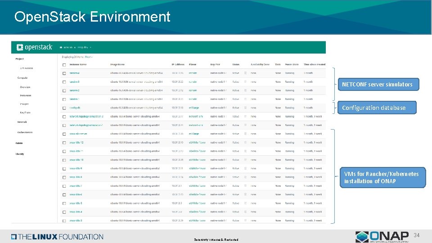This screenshot has width=432, height=243.
Task: Open the network-topology-simulation-1 instance link
Action: coord(86,125)
